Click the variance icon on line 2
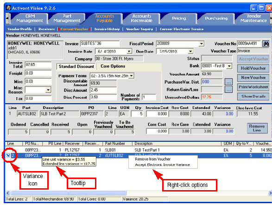The height and width of the screenshot is (205, 272). pyautogui.click(x=8, y=155)
